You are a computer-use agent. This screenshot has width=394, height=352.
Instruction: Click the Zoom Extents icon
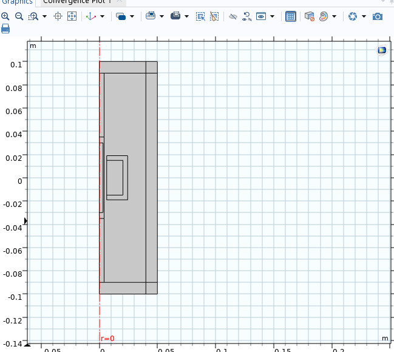tap(72, 16)
